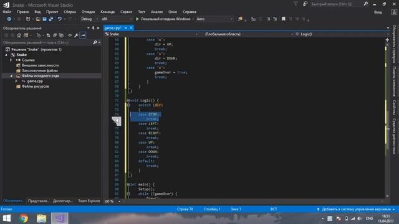Click Добавить в систему управления версиями
Image resolution: width=399 pixels, height=224 pixels.
356,209
